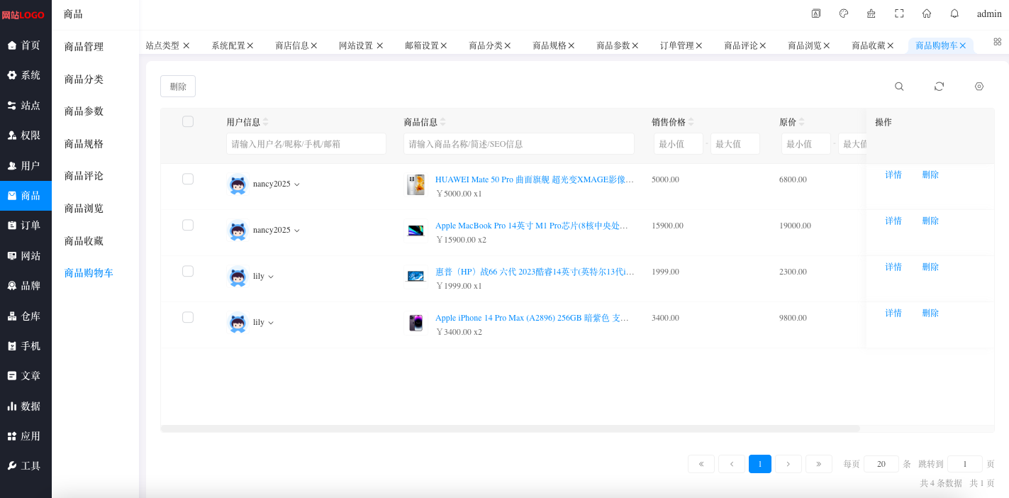Open the 仓库 sidebar item
This screenshot has height=498, width=1009.
point(26,316)
